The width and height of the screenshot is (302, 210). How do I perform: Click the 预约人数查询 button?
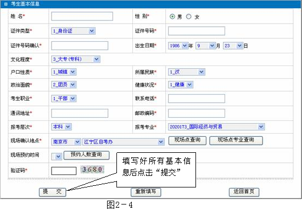tap(86, 155)
